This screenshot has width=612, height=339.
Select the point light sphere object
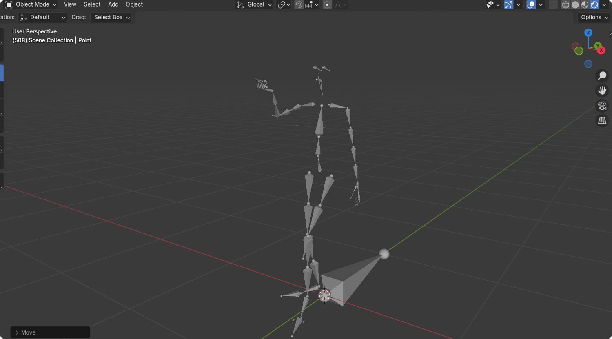pos(384,254)
